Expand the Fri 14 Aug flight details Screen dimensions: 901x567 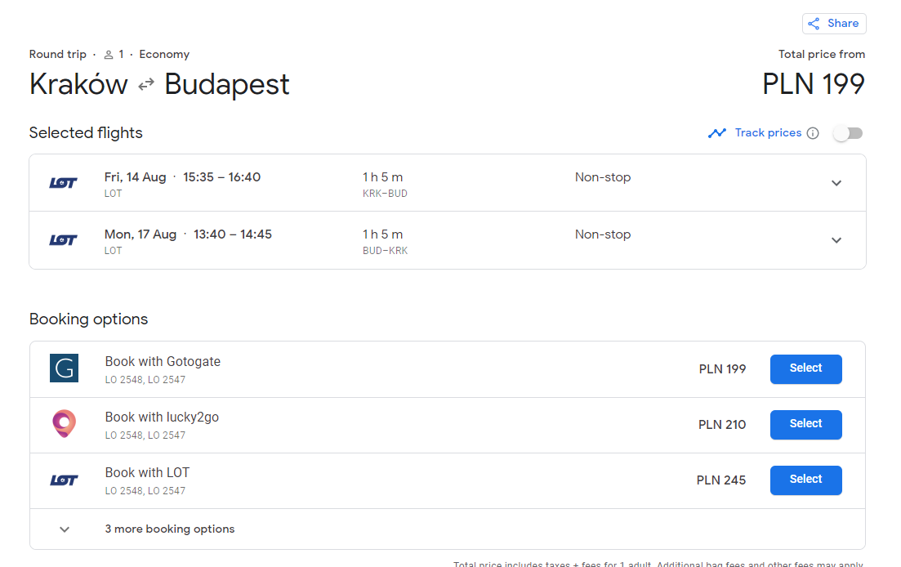(x=836, y=183)
